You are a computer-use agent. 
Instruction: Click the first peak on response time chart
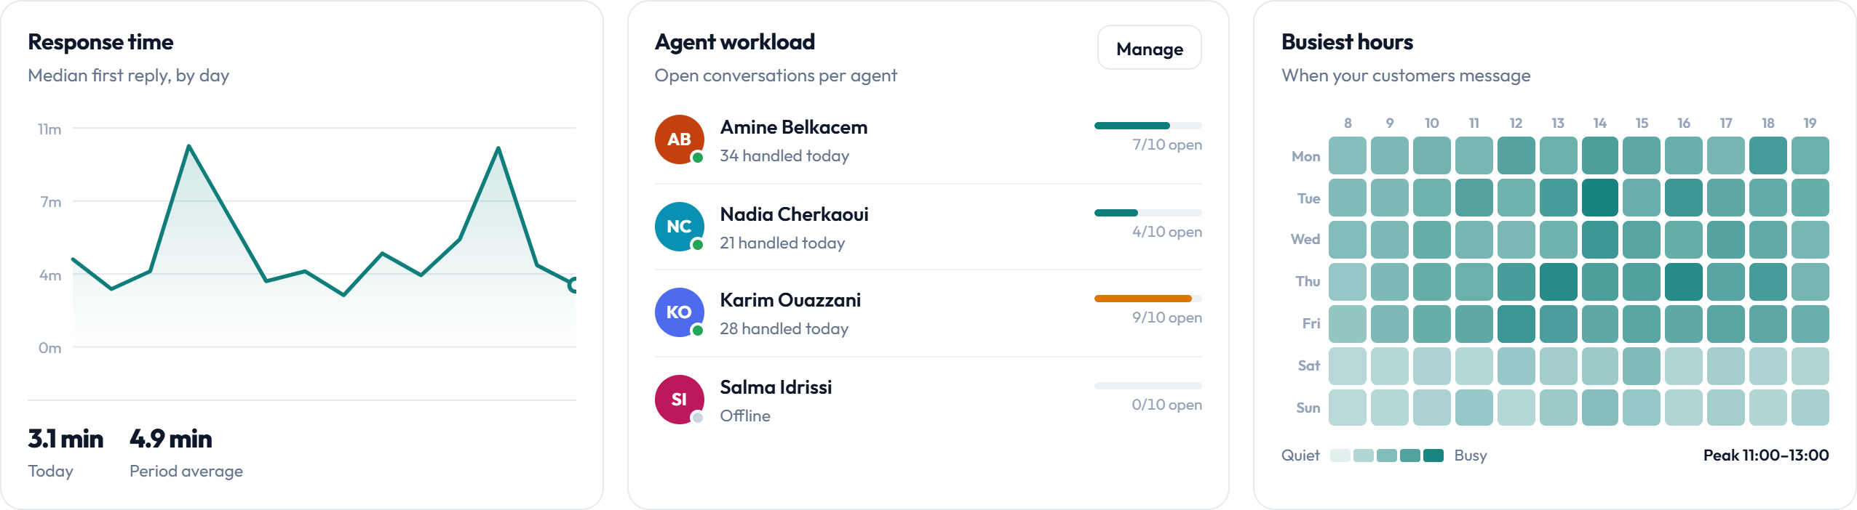coord(188,146)
